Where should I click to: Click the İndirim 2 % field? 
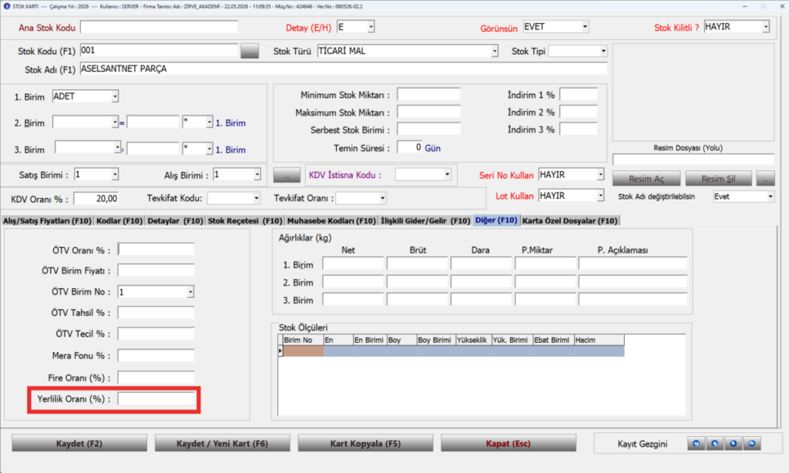click(579, 112)
